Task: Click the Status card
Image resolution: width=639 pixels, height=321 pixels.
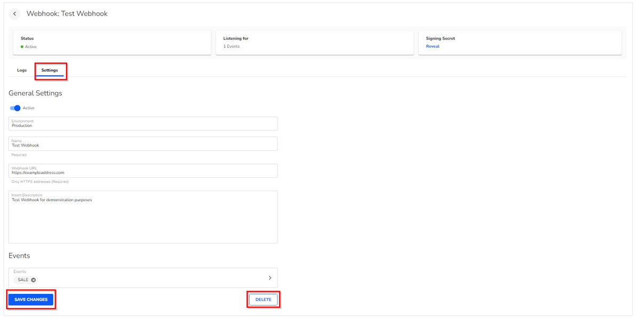Action: 112,43
